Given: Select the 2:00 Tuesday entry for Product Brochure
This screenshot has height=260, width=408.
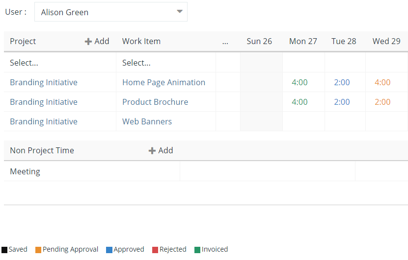Looking at the screenshot, I should tap(342, 102).
